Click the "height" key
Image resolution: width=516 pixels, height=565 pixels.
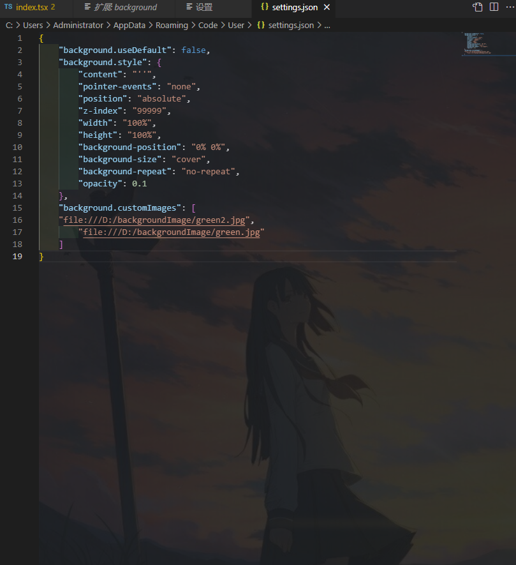tap(98, 135)
